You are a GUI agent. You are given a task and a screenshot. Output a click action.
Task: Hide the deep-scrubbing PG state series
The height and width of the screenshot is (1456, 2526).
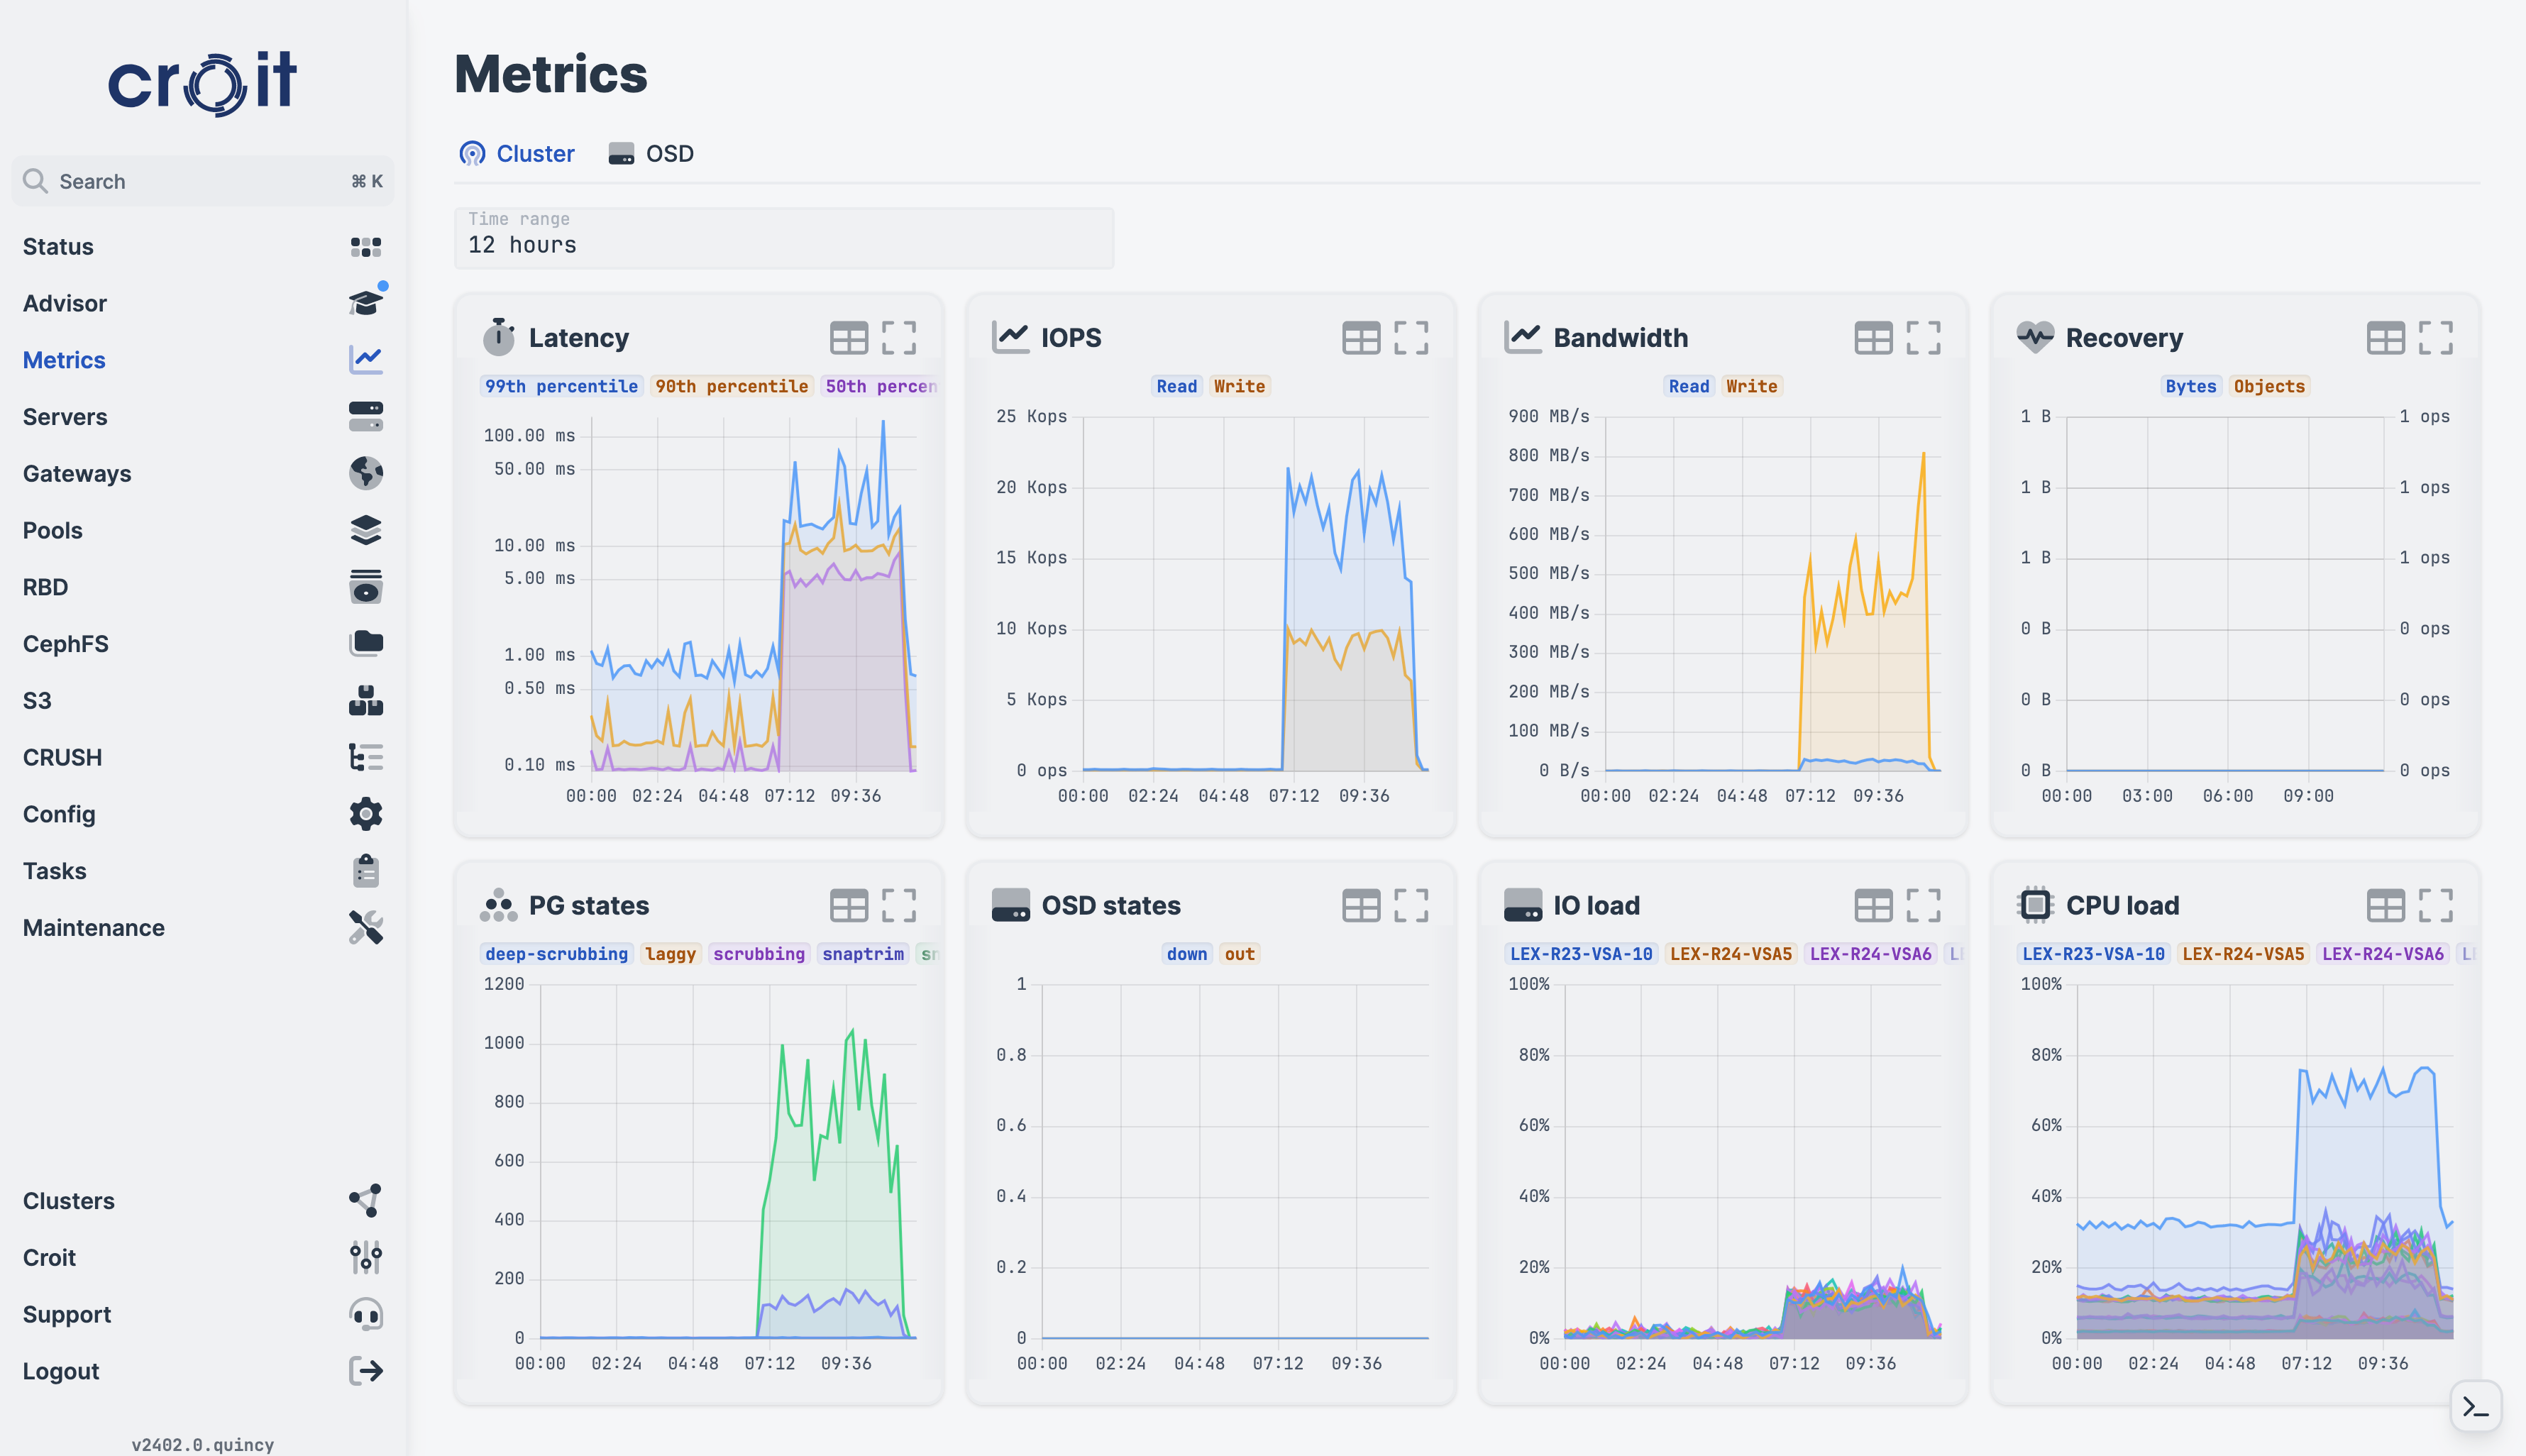556,954
